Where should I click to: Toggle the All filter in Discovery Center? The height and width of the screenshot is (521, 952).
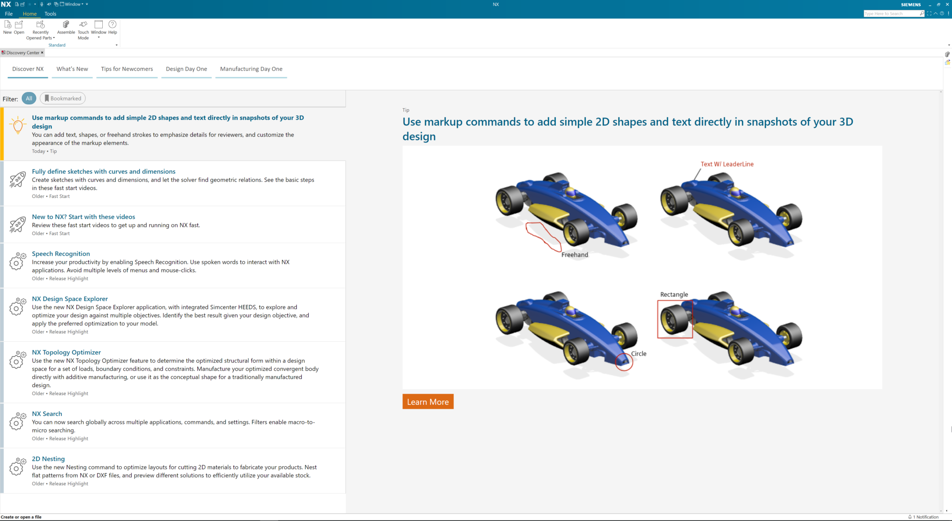click(28, 98)
